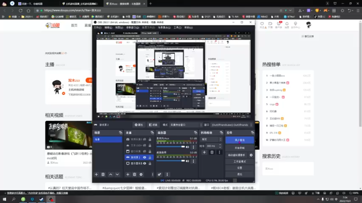Open three-dot menu in 混音器 panel footer
Viewport: 362px width, 203px height.
pyautogui.click(x=167, y=175)
